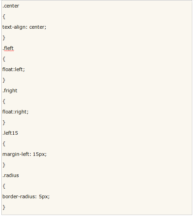The height and width of the screenshot is (216, 195).
Task: Click the .left15 selector text
Action: click(x=10, y=133)
